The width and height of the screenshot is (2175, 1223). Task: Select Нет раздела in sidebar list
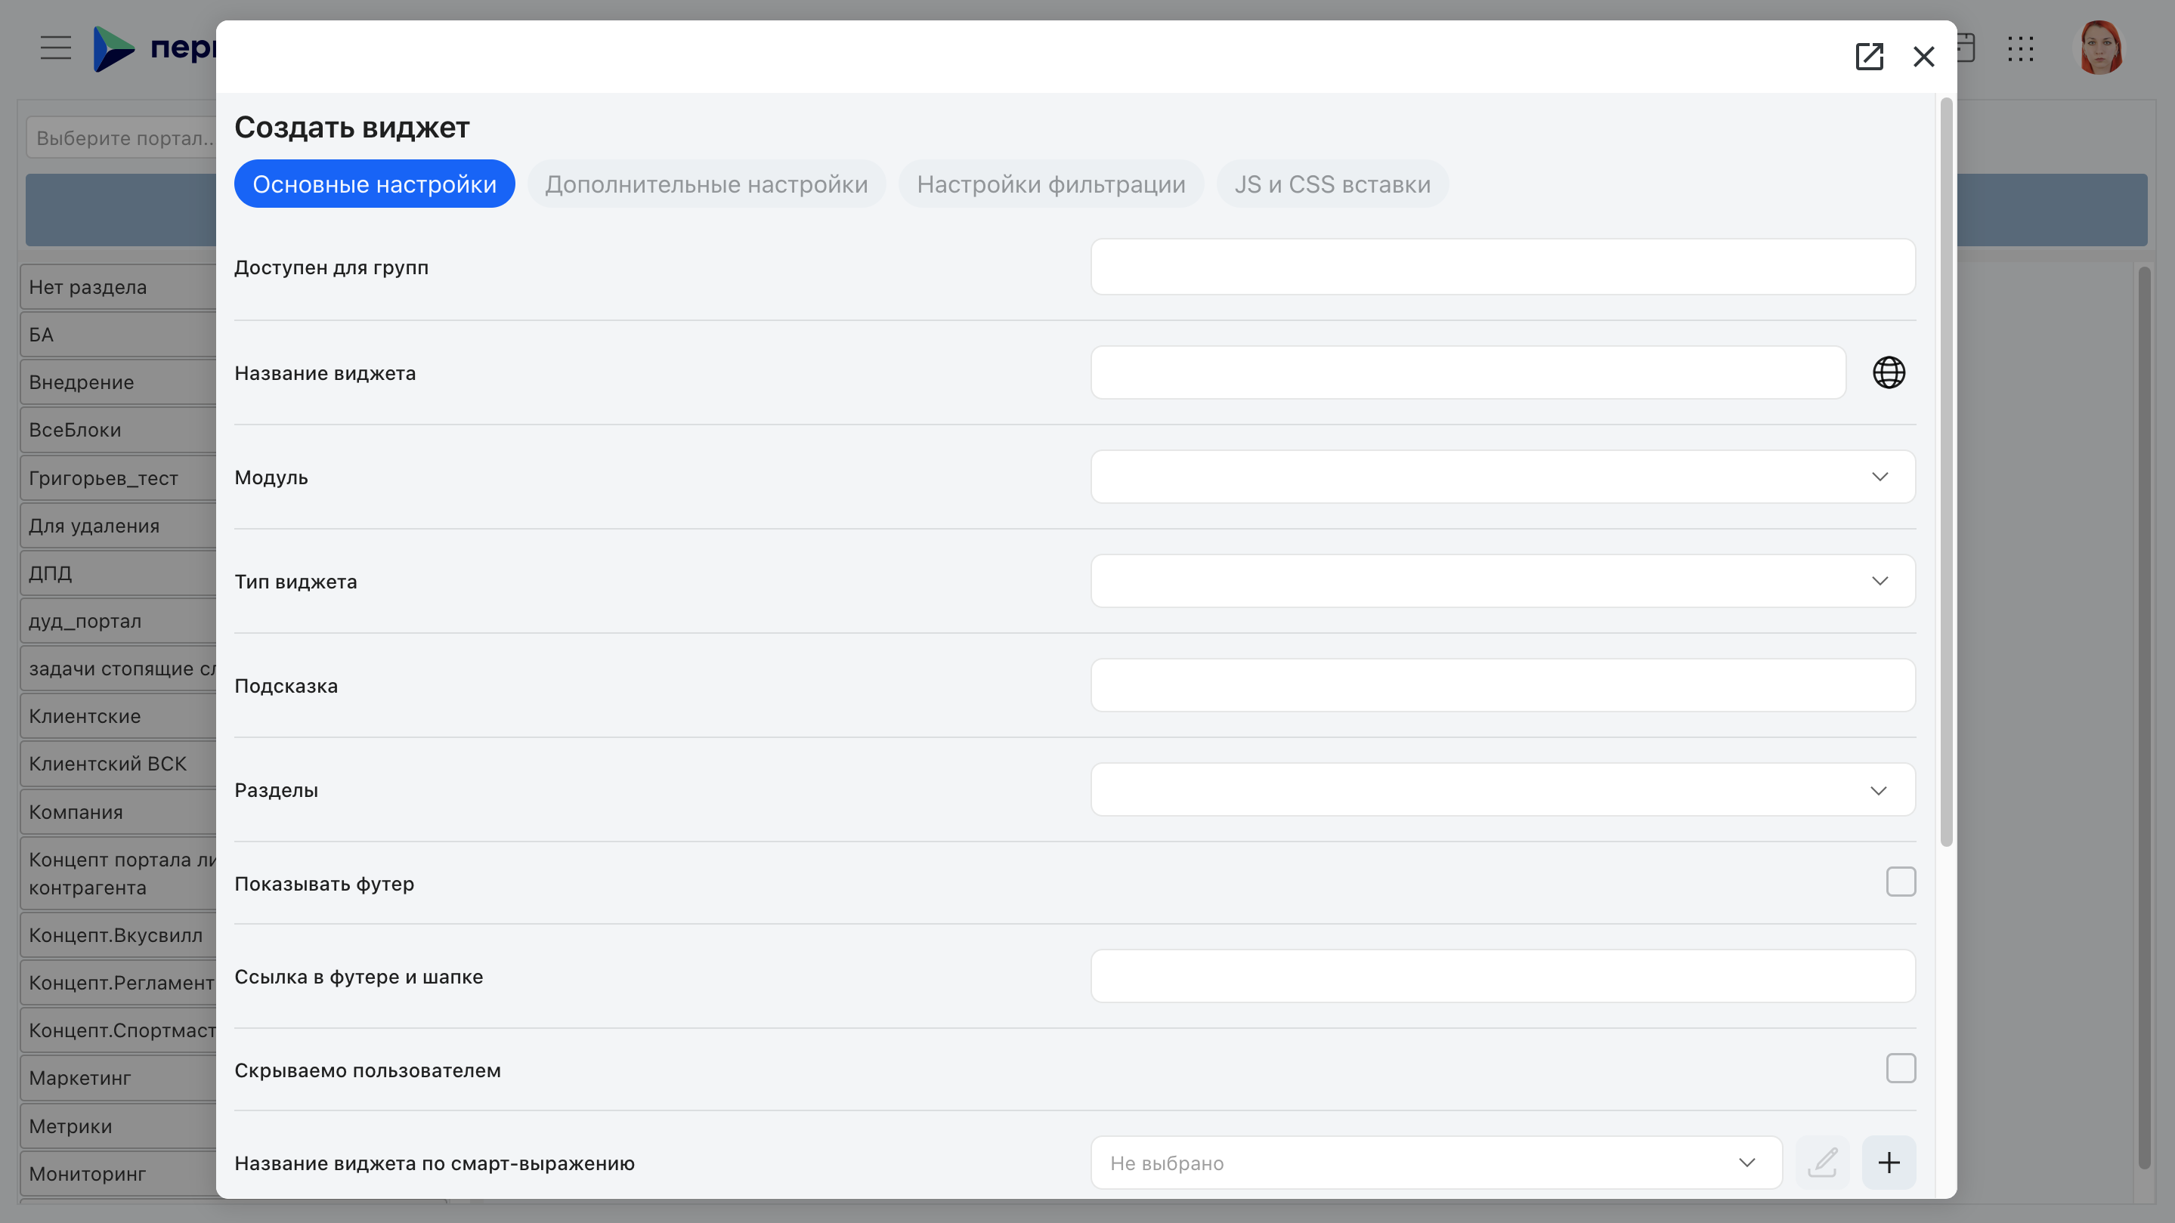[x=118, y=287]
